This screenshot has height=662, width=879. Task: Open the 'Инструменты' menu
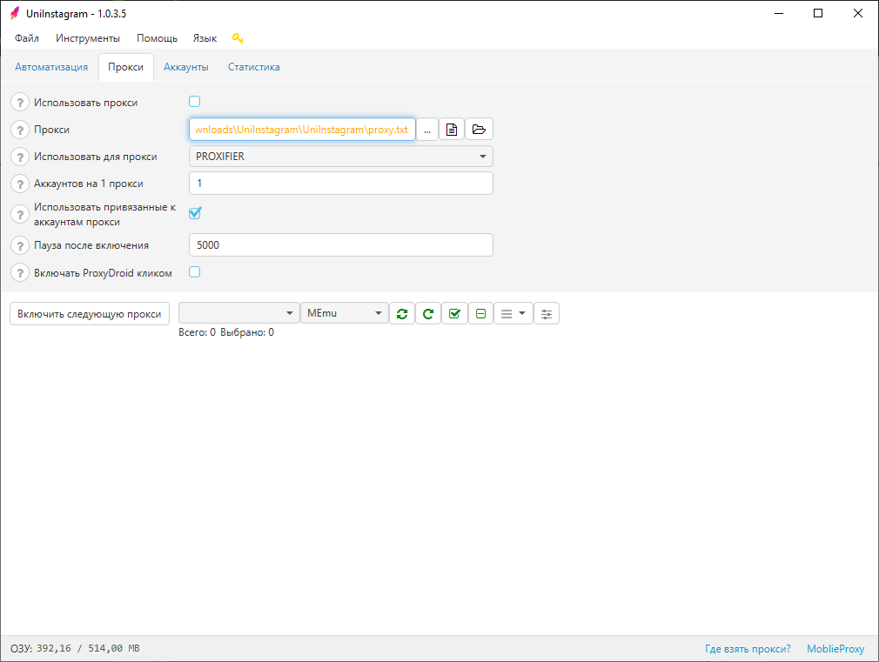(88, 38)
